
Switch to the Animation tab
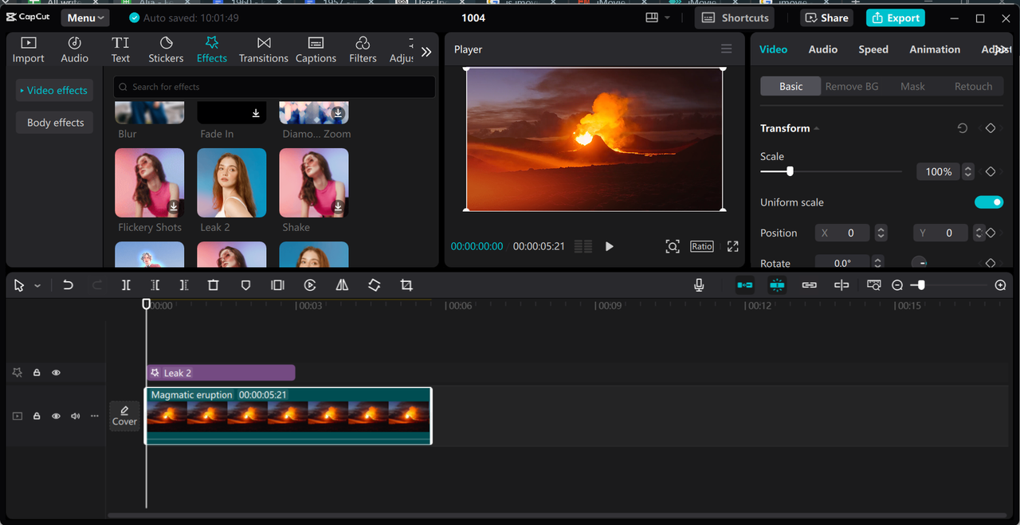(x=935, y=49)
